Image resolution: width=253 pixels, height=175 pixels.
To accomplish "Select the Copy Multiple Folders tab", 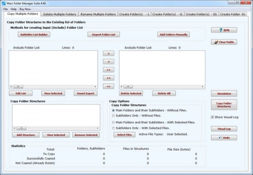I will (23, 14).
